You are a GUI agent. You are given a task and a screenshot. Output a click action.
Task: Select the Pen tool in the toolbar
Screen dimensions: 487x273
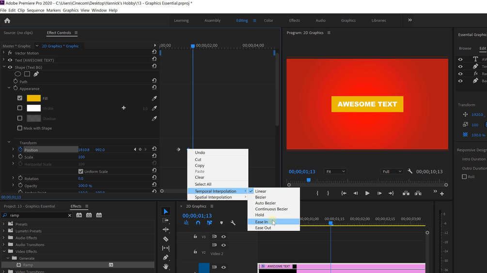click(x=166, y=257)
